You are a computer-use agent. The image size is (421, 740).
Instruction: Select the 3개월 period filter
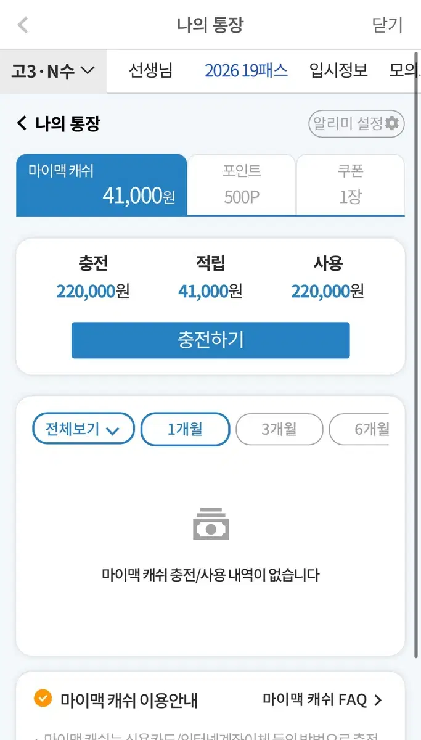tap(279, 429)
